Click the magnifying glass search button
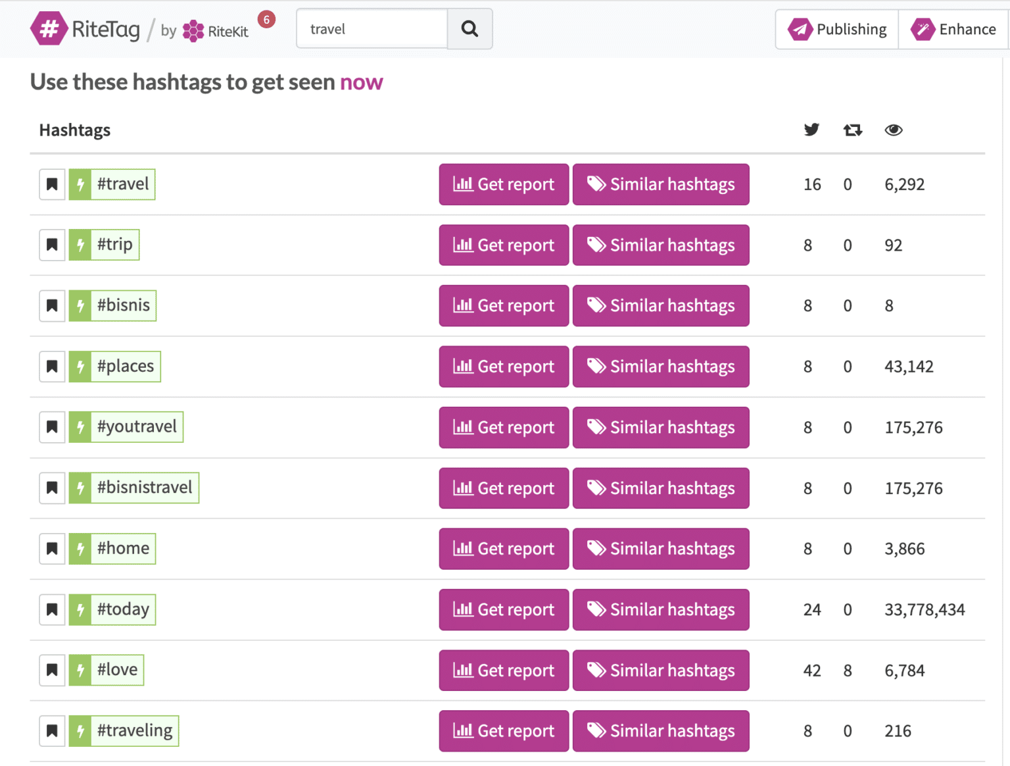 click(x=469, y=29)
